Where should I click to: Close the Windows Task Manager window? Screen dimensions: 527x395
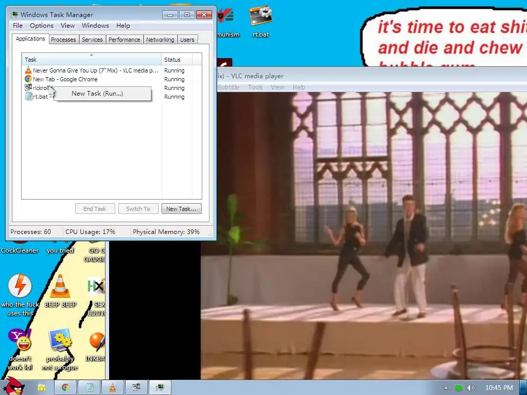[x=204, y=15]
